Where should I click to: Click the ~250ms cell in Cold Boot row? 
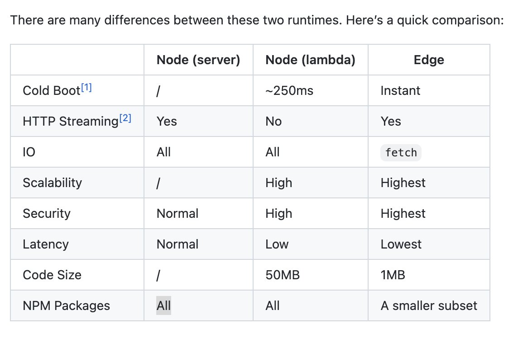(x=289, y=91)
